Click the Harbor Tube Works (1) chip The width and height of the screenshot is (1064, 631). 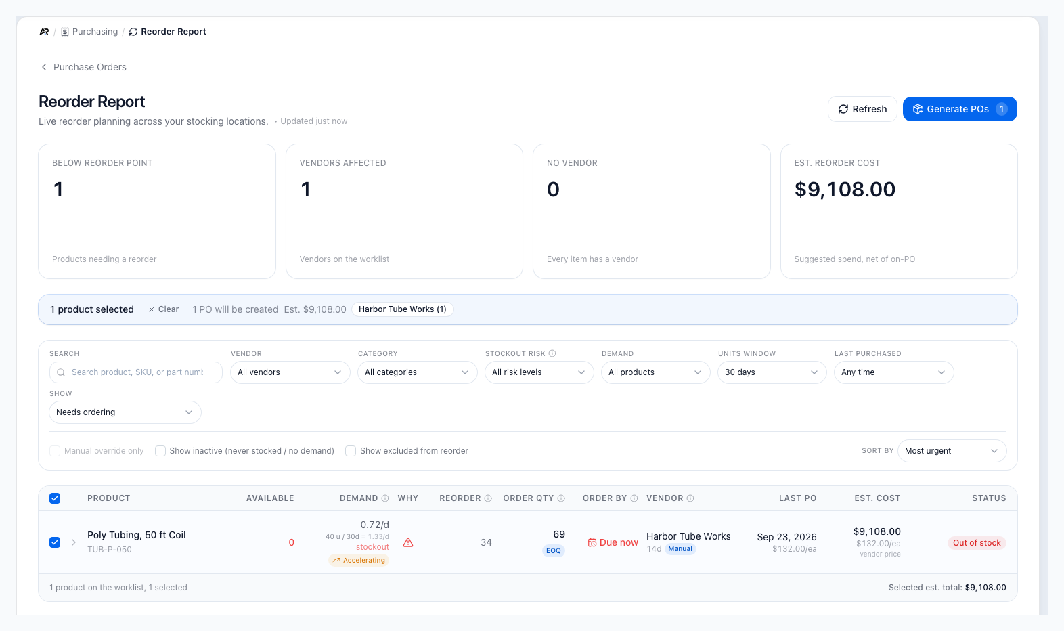coord(403,309)
